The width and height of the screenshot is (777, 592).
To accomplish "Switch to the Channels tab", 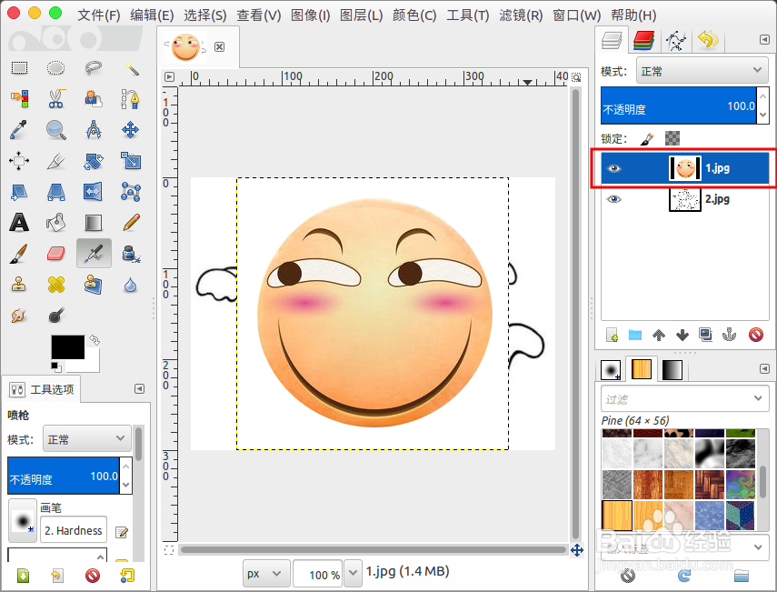I will (x=643, y=40).
